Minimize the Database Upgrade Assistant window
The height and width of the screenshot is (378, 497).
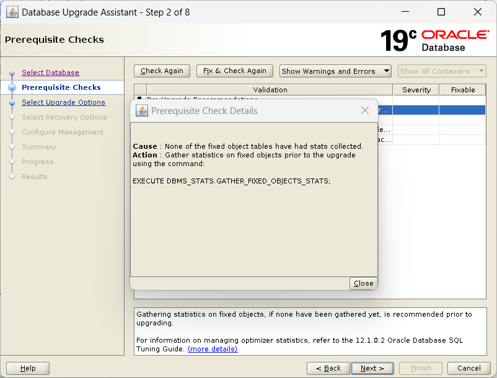pyautogui.click(x=405, y=12)
